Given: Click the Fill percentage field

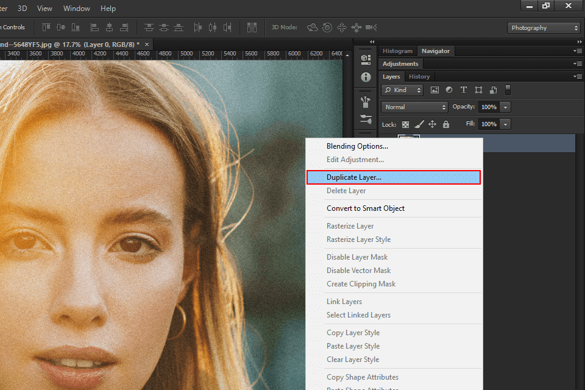Looking at the screenshot, I should tap(488, 124).
